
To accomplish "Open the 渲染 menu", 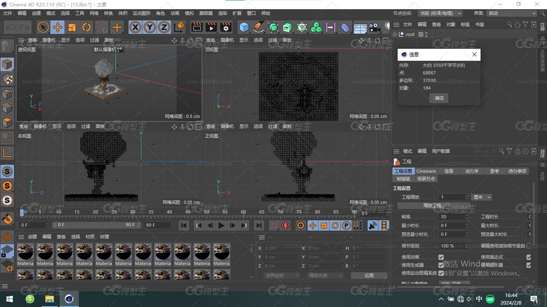I will click(x=223, y=13).
